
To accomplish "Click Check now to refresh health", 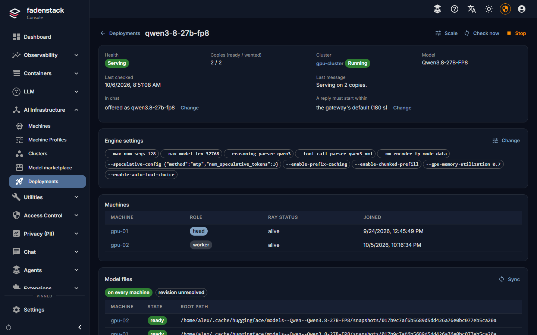I will tap(482, 33).
